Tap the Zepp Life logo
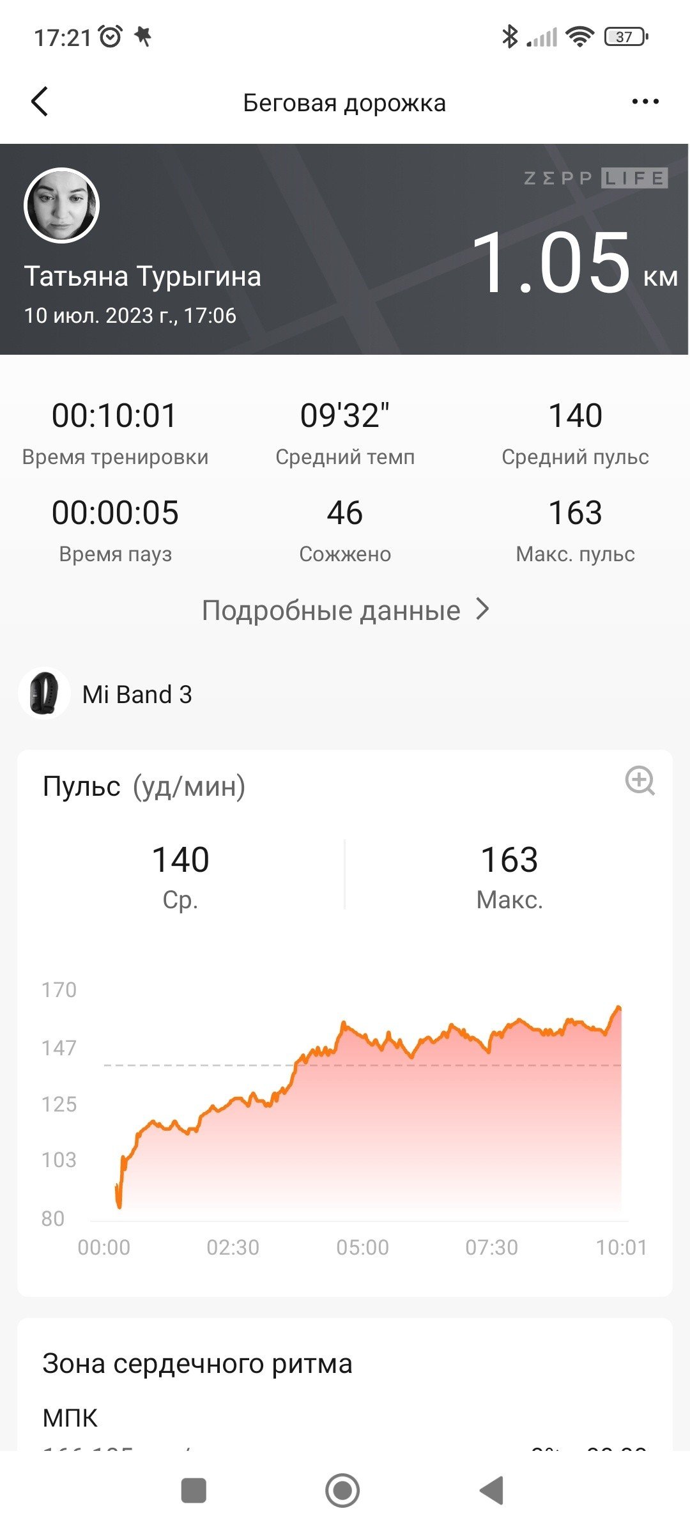The width and height of the screenshot is (690, 1534). point(595,178)
